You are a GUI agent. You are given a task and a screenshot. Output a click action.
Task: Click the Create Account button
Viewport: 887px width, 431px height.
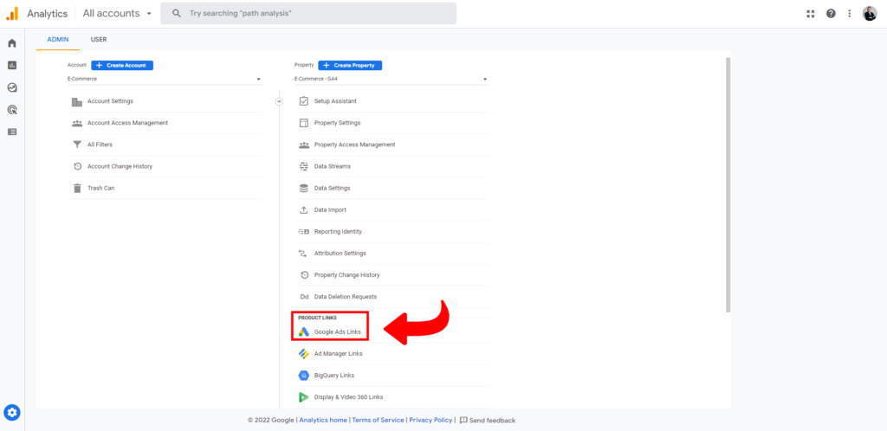tap(122, 65)
